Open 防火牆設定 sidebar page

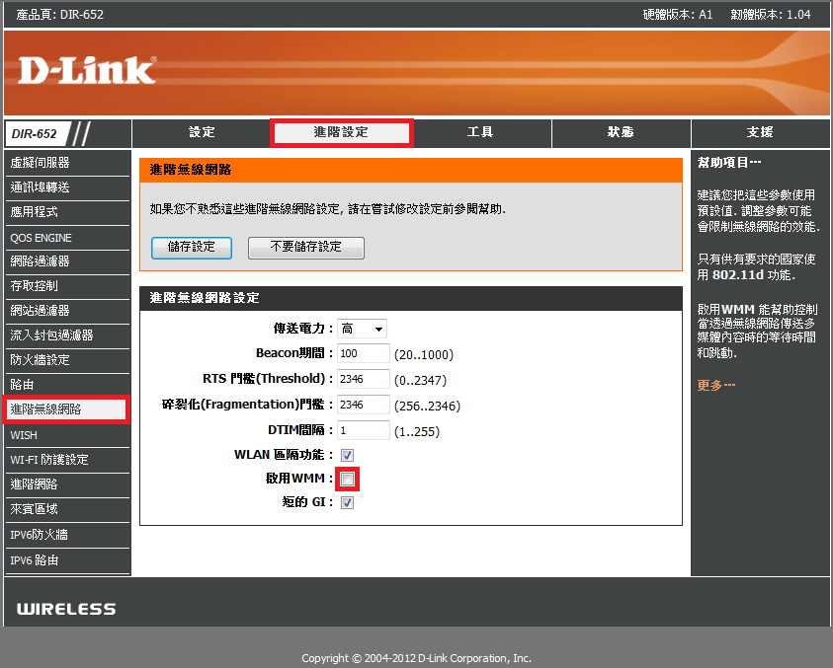coord(67,360)
